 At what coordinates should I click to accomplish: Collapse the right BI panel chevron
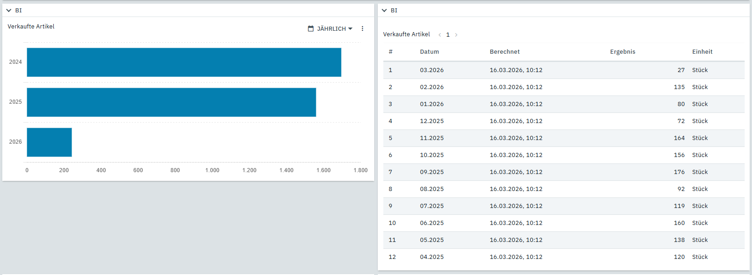(x=384, y=10)
